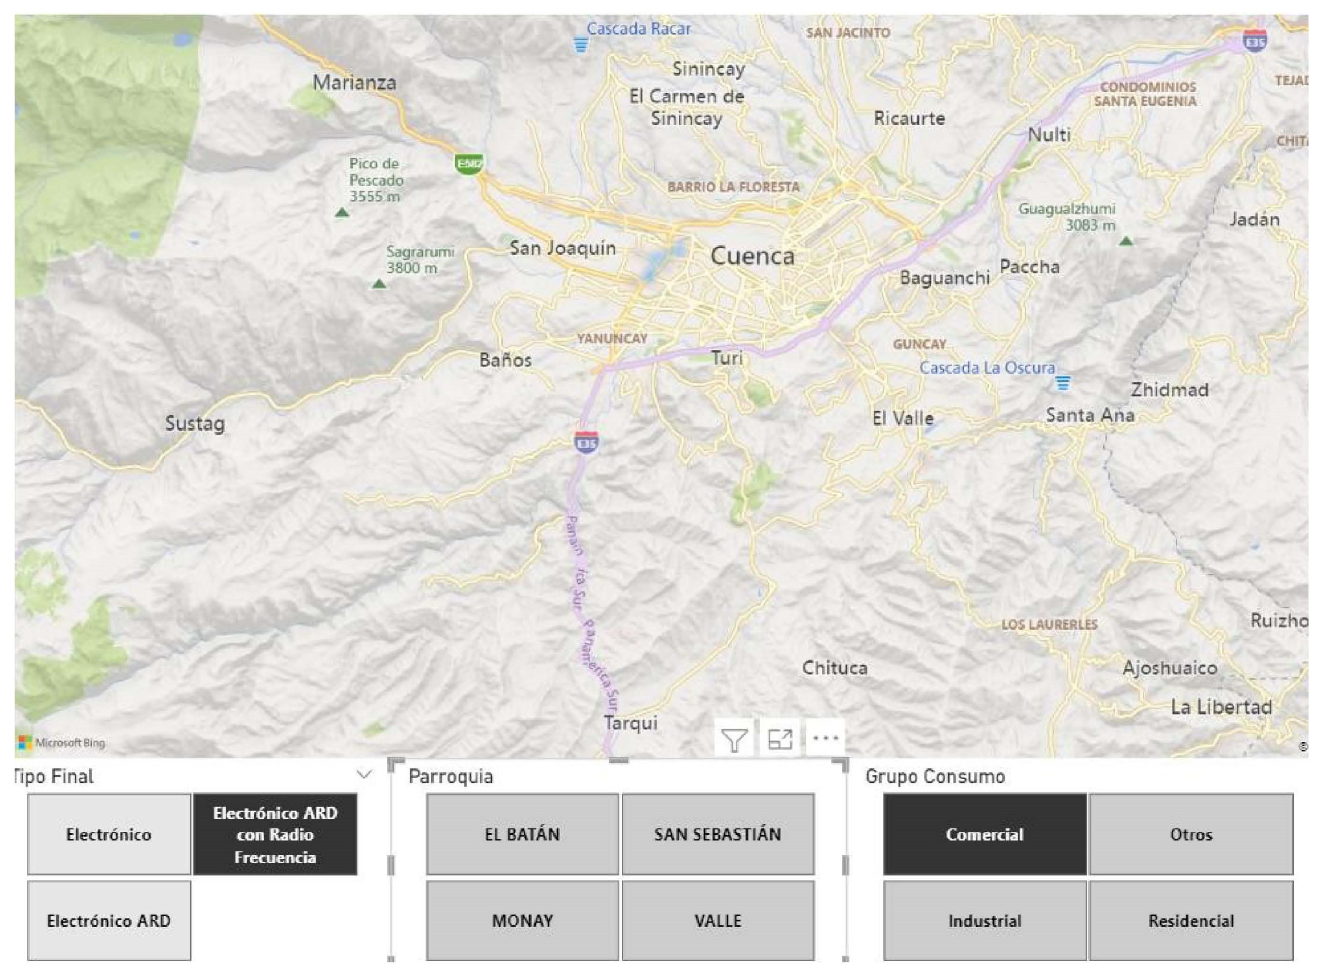
Task: Click the Cuenca city label on the map
Action: [x=752, y=256]
